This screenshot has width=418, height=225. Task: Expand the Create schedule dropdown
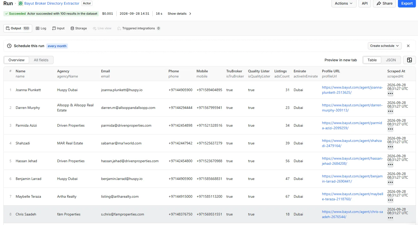385,46
